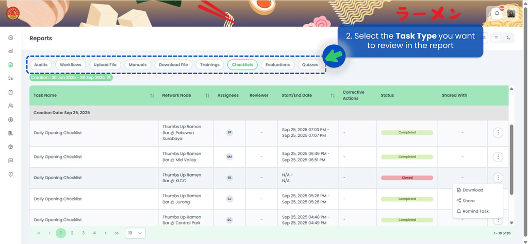
Task: Open the rows per page dropdown
Action: click(136, 233)
